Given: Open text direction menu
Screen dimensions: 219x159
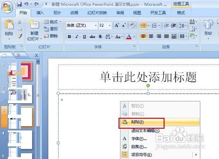Looking at the screenshot, I should click(193, 22).
